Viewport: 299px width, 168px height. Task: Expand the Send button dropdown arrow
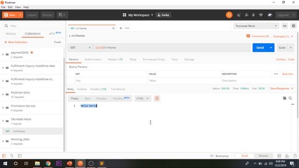[x=271, y=48]
